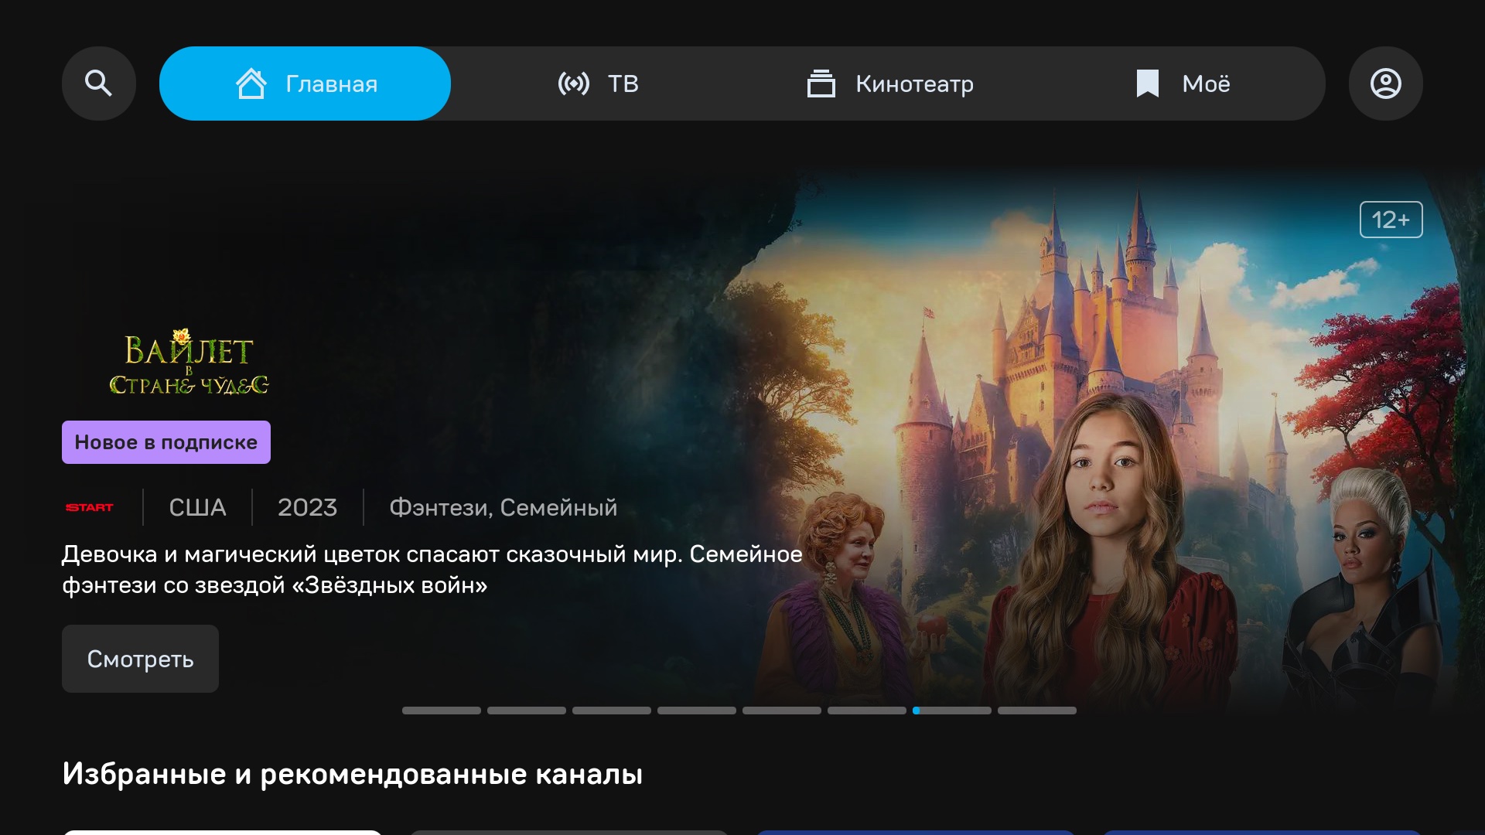This screenshot has width=1485, height=835.
Task: Select the third carousel slide indicator
Action: point(611,711)
